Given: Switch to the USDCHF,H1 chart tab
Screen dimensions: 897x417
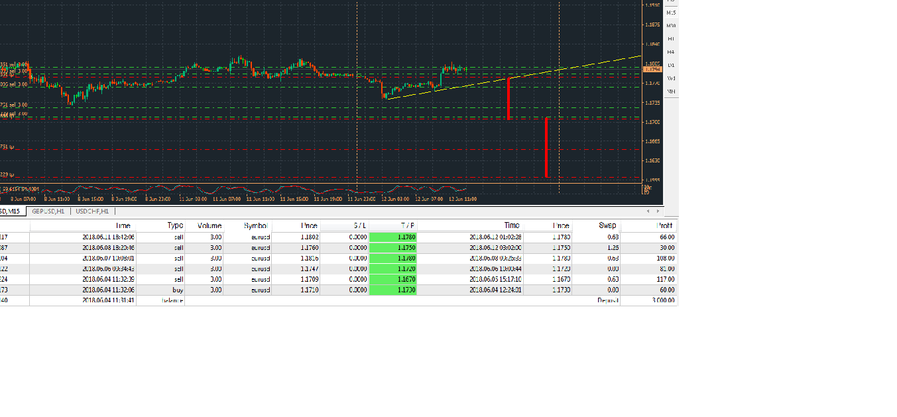Looking at the screenshot, I should 92,211.
